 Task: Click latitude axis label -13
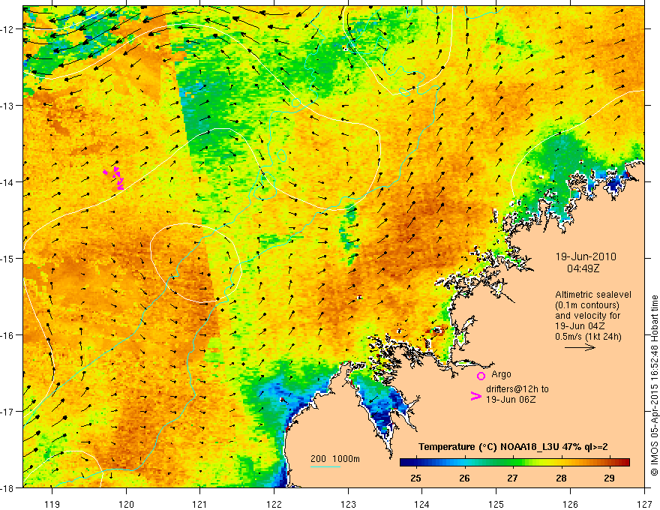(x=7, y=106)
